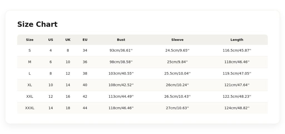The height and width of the screenshot is (134, 285).
Task: Select sleeve value 26.5cm/10.43''
Action: (177, 97)
